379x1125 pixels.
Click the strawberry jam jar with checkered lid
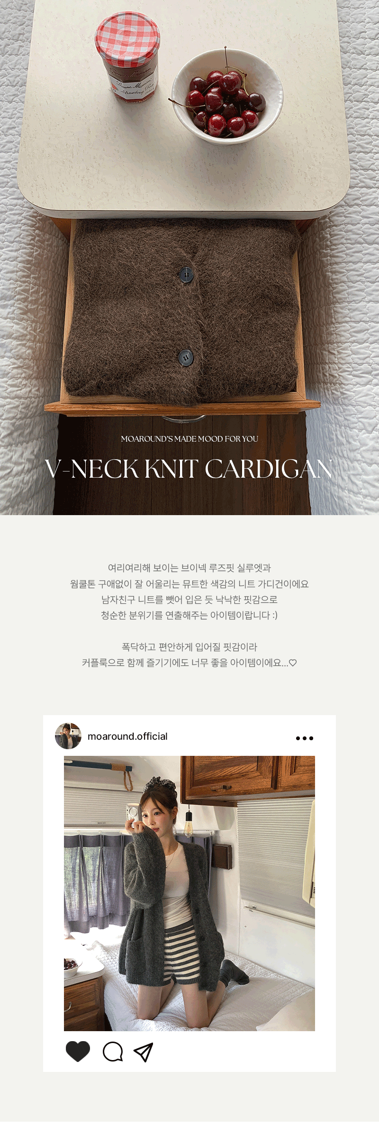click(127, 56)
